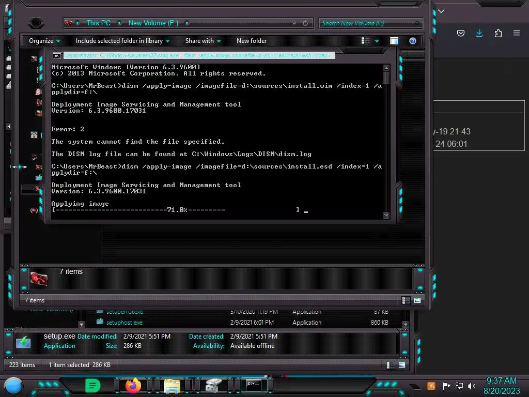Click the '7 items' text in the Explorer status bar
This screenshot has height=397, width=529.
click(35, 300)
